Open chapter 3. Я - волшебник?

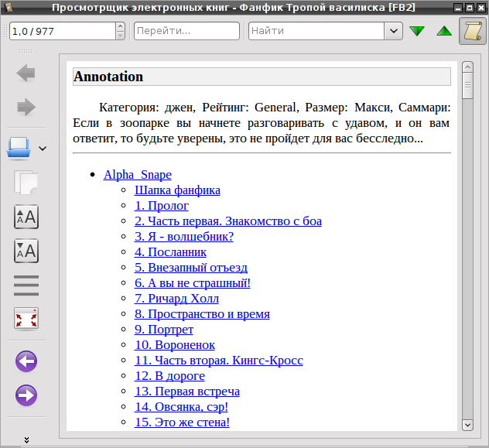(x=184, y=237)
